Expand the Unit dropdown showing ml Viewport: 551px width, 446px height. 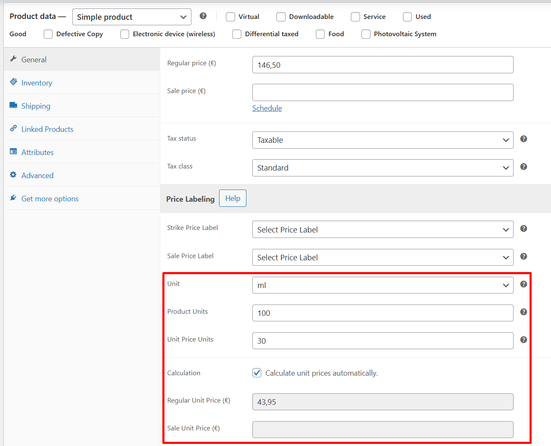click(383, 285)
